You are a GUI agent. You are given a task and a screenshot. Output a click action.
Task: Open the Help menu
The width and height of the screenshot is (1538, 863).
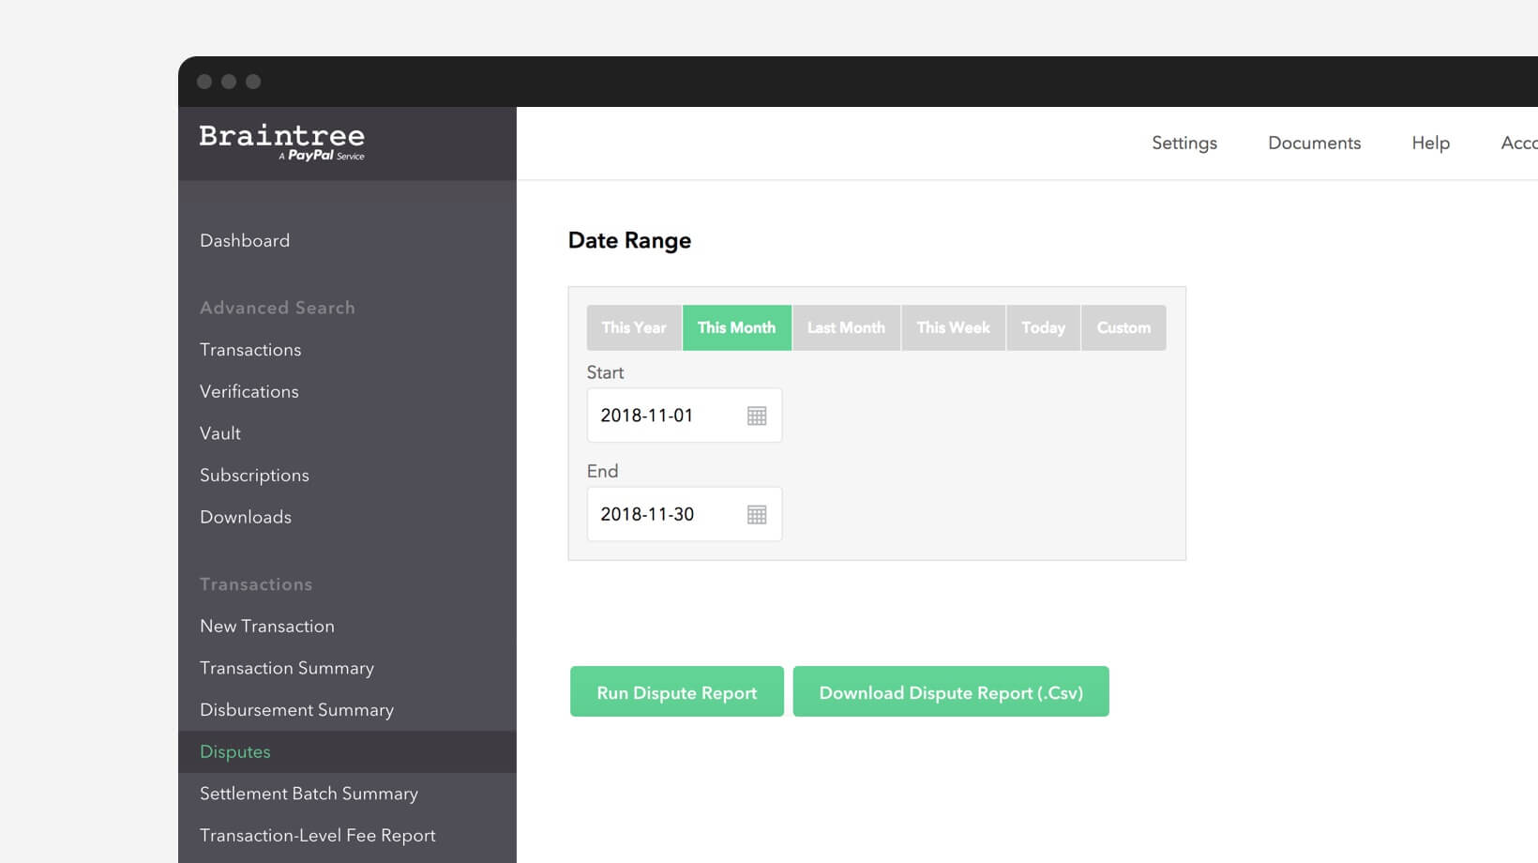point(1431,143)
